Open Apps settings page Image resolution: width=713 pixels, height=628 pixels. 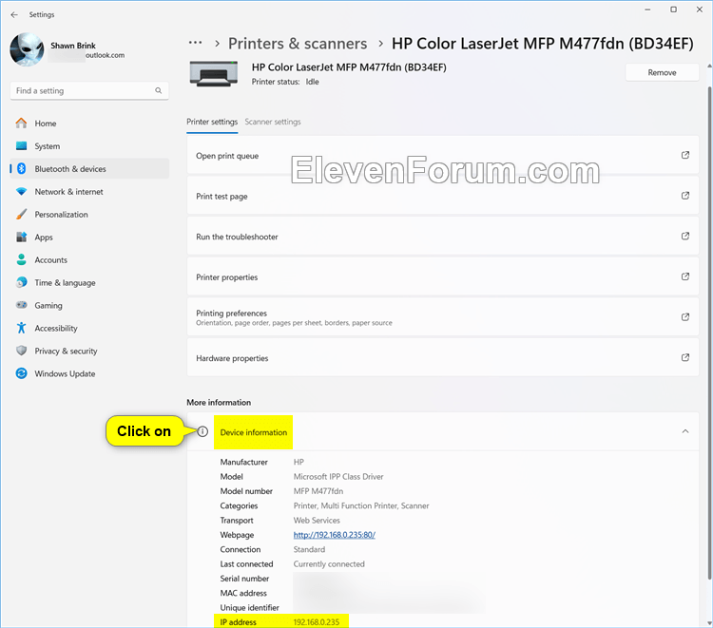(x=89, y=237)
